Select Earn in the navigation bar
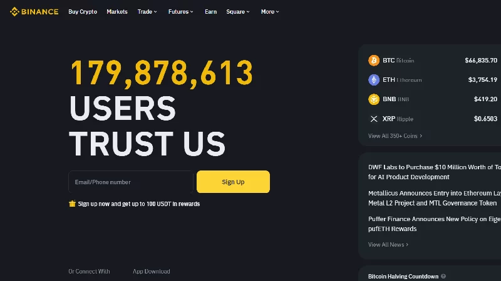The width and height of the screenshot is (501, 281). pos(210,12)
